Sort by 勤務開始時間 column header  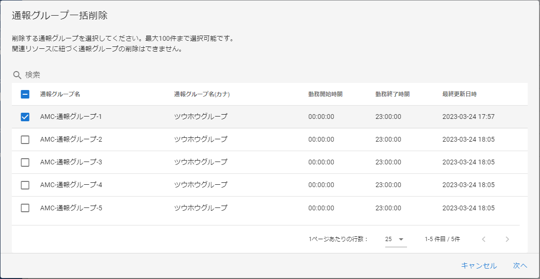click(x=325, y=94)
